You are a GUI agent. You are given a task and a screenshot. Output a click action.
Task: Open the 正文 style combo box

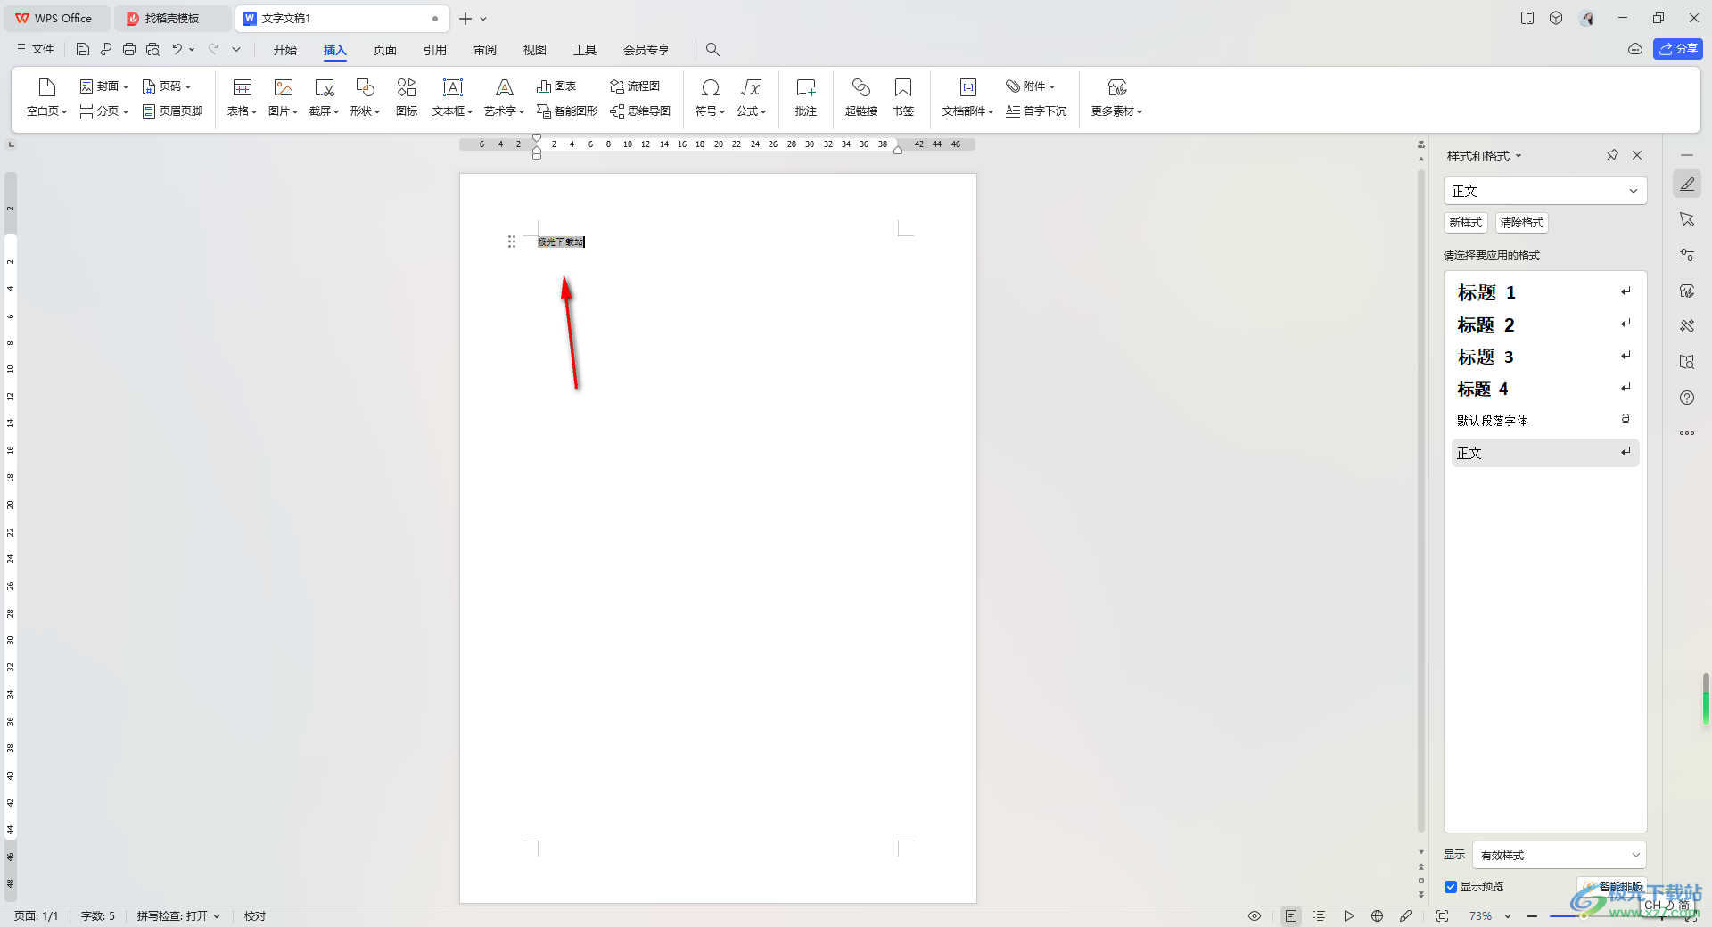click(x=1545, y=191)
